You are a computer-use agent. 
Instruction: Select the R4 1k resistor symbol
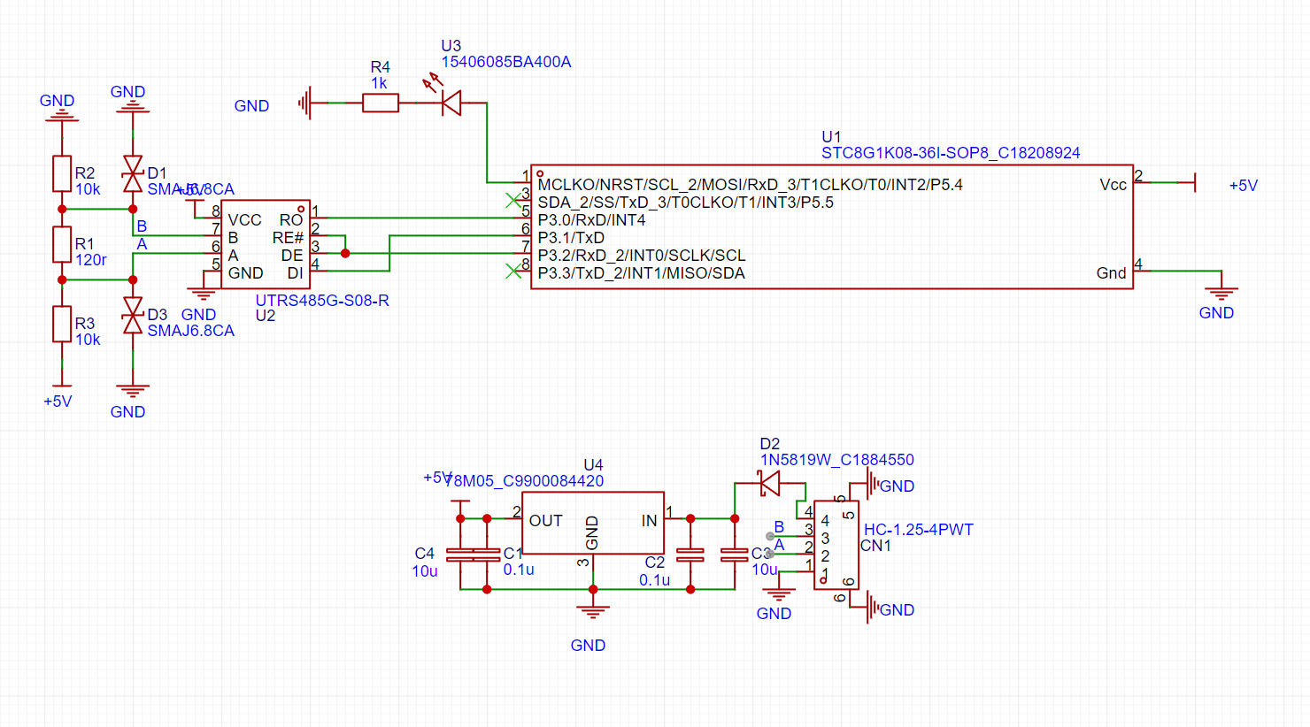point(381,103)
